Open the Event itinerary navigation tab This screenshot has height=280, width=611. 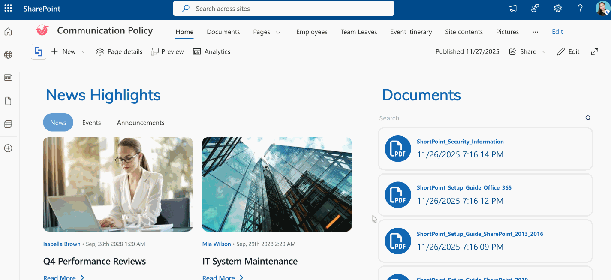pyautogui.click(x=411, y=32)
